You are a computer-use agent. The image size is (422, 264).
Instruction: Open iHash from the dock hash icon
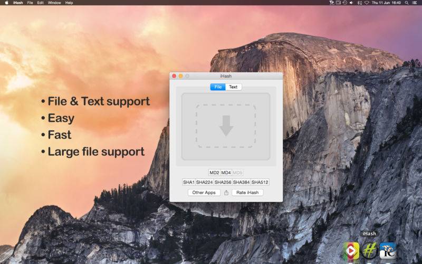click(x=369, y=250)
